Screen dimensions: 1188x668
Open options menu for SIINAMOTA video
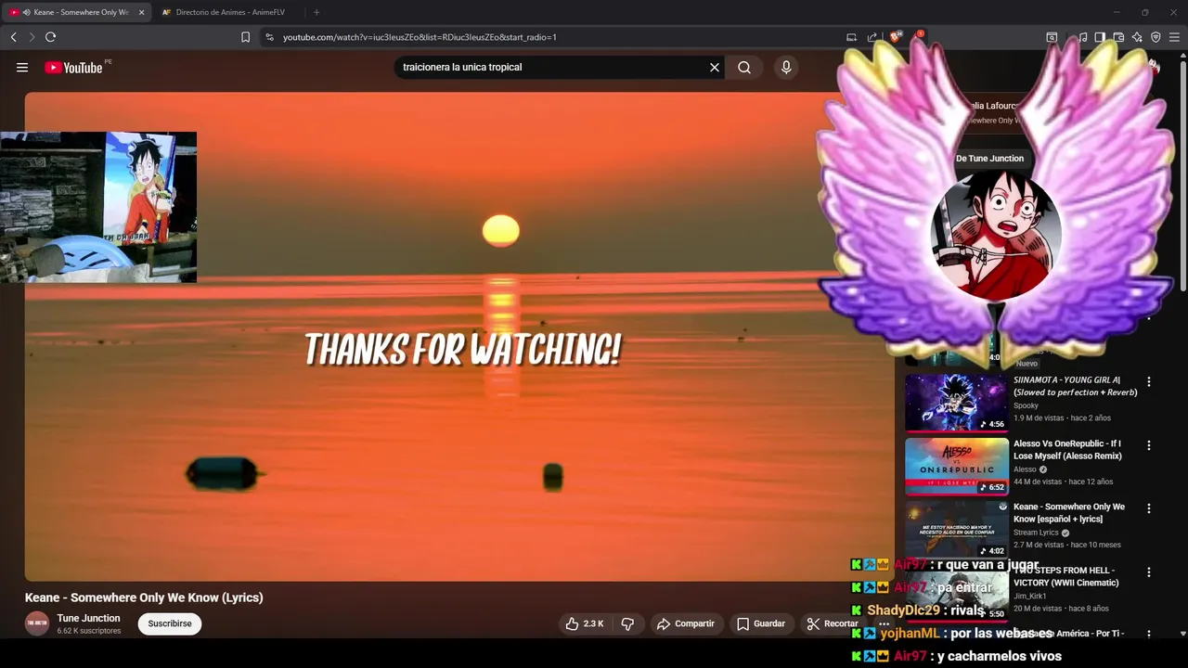coord(1149,381)
